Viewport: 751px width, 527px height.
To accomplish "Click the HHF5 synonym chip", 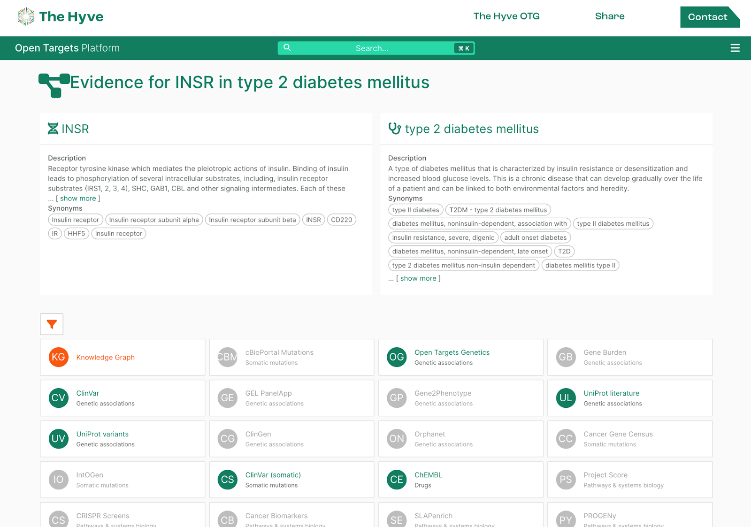I will [x=77, y=233].
